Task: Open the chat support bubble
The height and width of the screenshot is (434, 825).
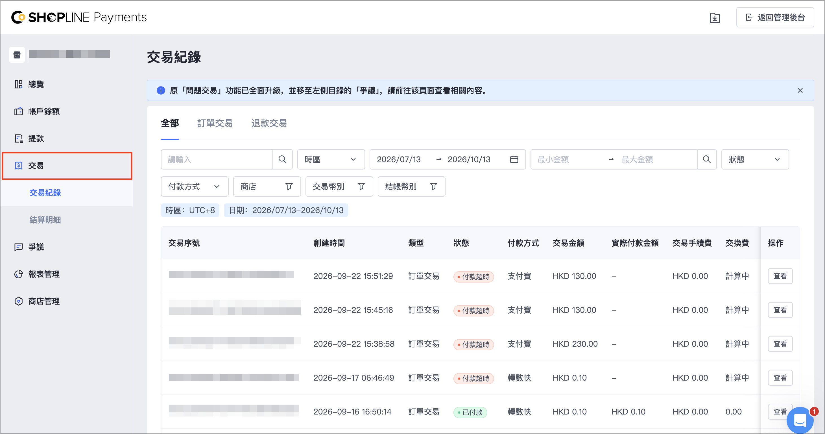Action: 800,420
